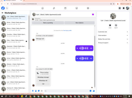Open the Opera browser taskbar icon

(x=18, y=96)
